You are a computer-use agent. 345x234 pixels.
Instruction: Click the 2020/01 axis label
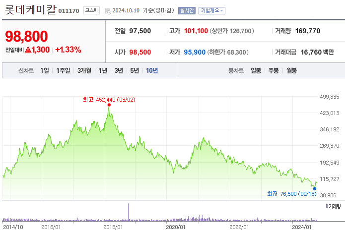click(x=176, y=227)
